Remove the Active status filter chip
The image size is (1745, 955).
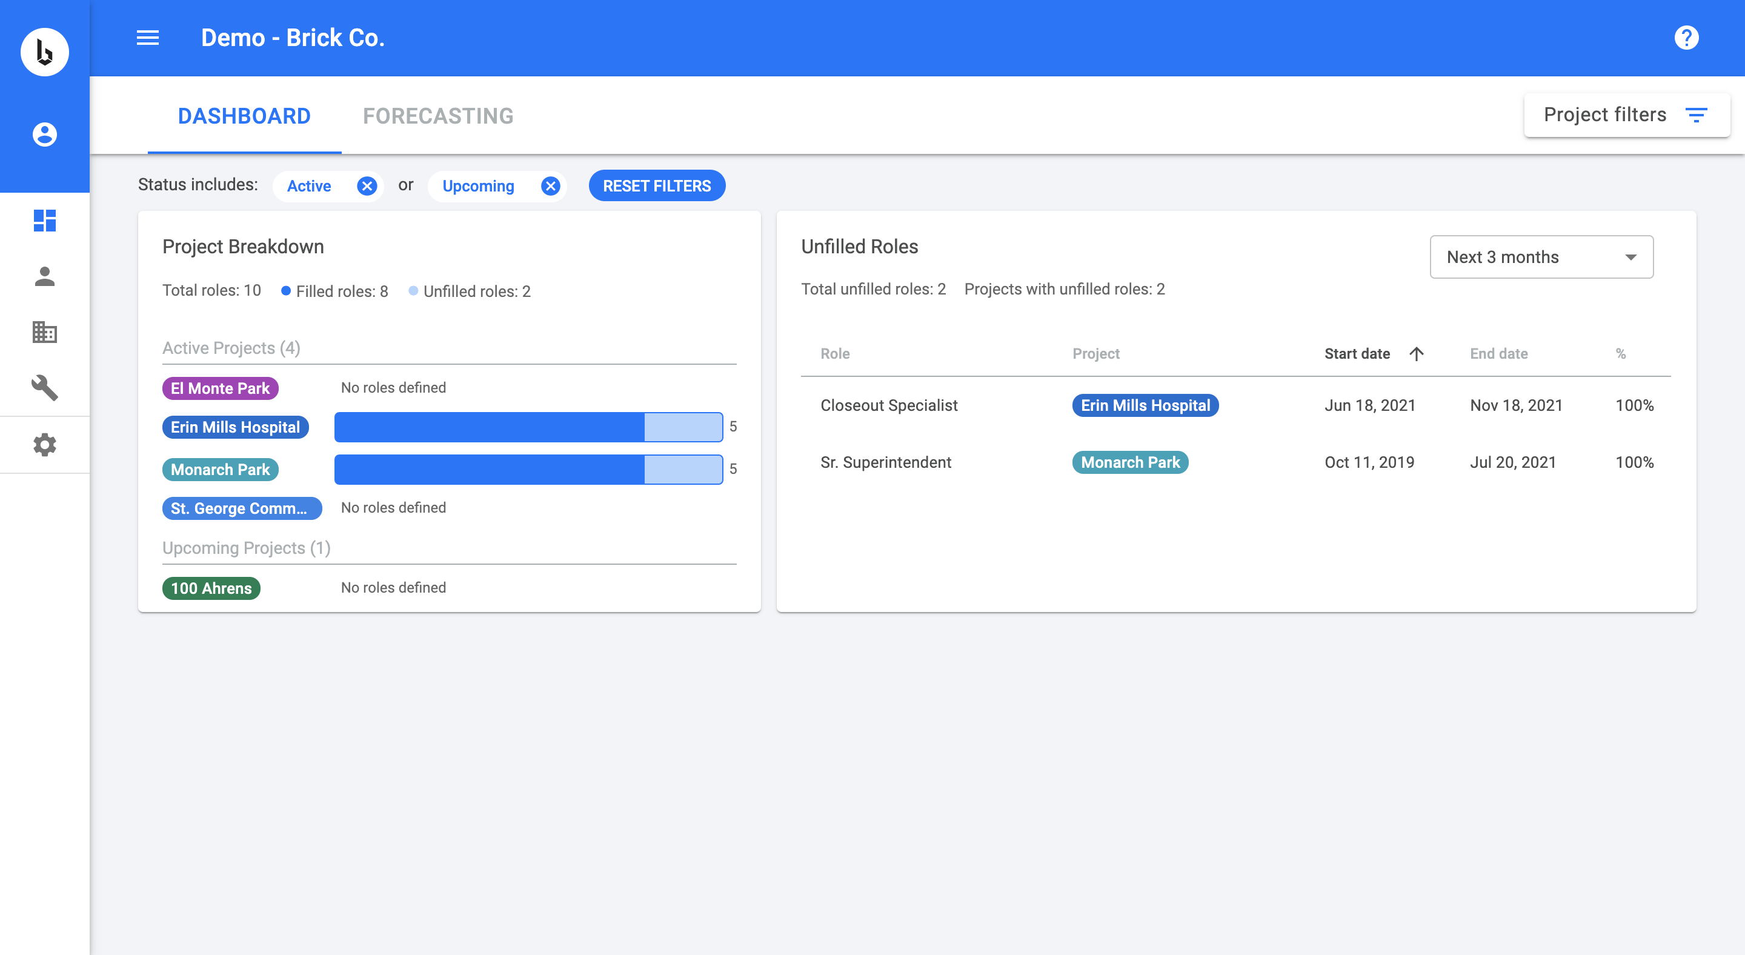click(367, 185)
